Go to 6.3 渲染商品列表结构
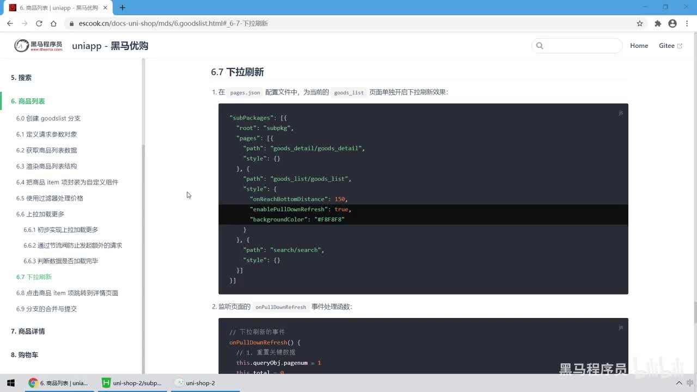 click(x=47, y=166)
